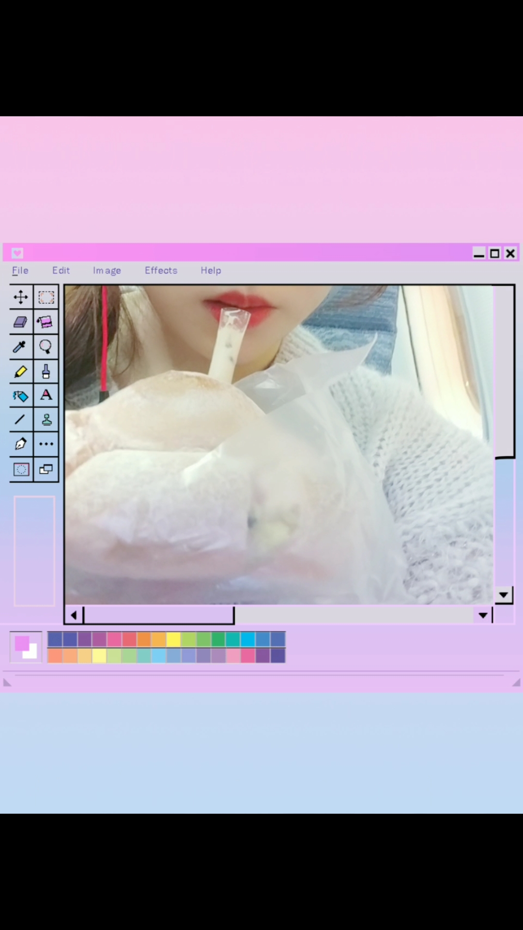
Task: Select the yellow Pencil tool
Action: (x=21, y=372)
